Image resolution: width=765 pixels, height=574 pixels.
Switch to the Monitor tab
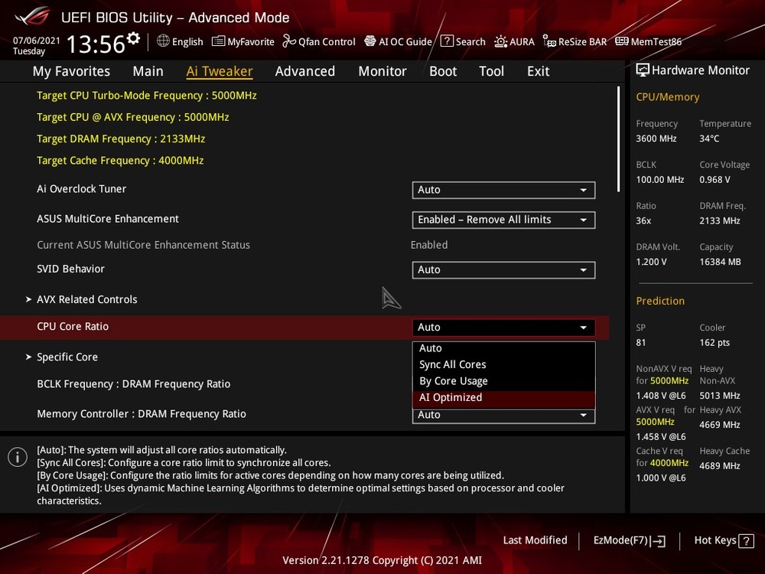382,71
